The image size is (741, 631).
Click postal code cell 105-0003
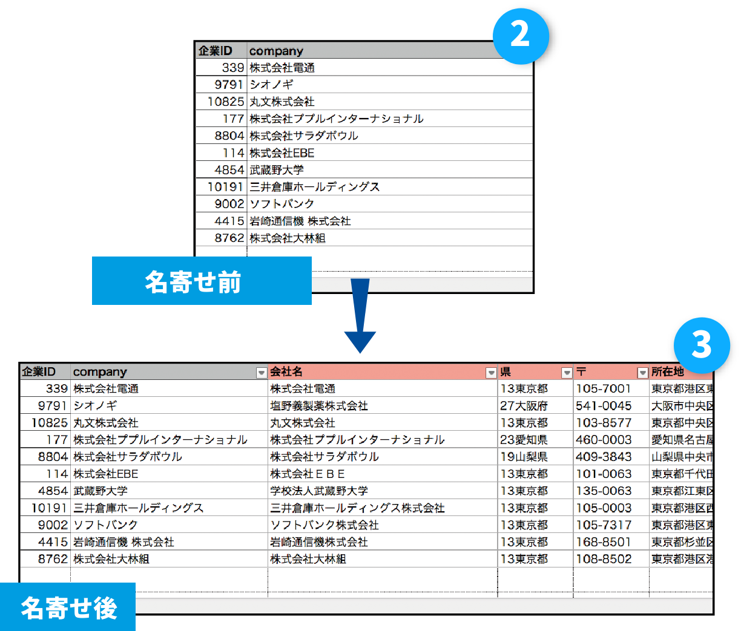(611, 508)
